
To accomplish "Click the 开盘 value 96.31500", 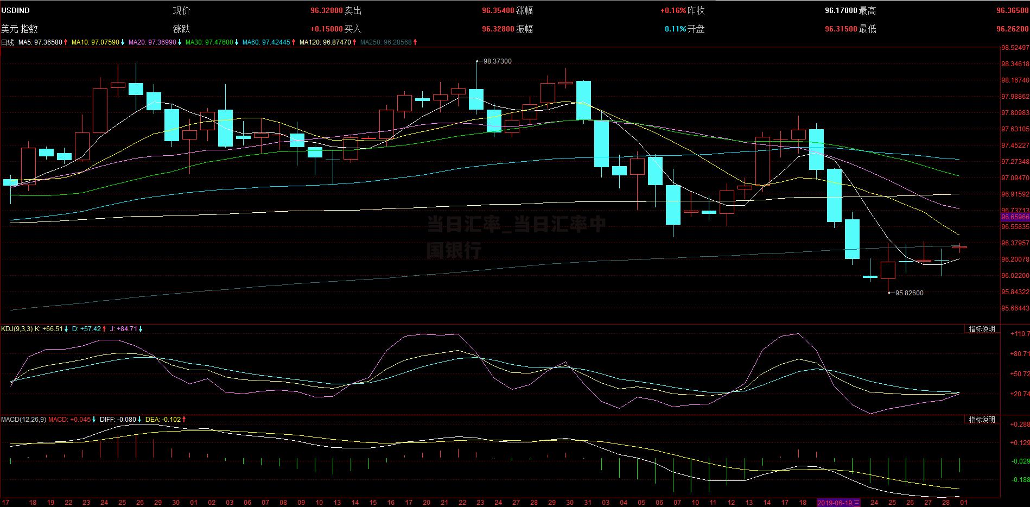I will pos(841,29).
